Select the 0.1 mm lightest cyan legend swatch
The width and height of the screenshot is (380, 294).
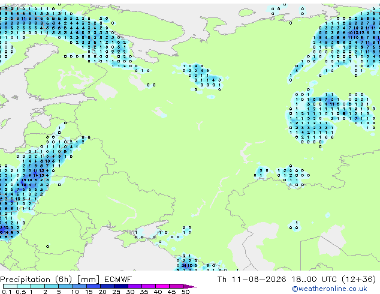tap(10, 286)
